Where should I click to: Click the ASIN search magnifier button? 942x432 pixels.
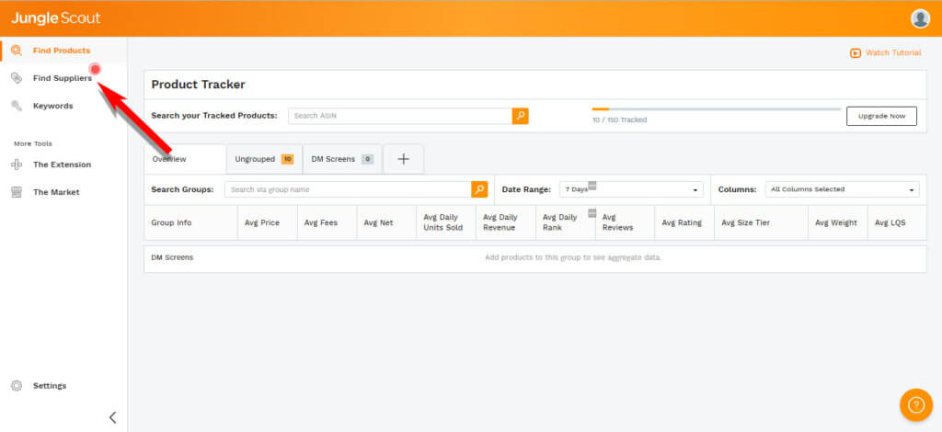tap(521, 116)
